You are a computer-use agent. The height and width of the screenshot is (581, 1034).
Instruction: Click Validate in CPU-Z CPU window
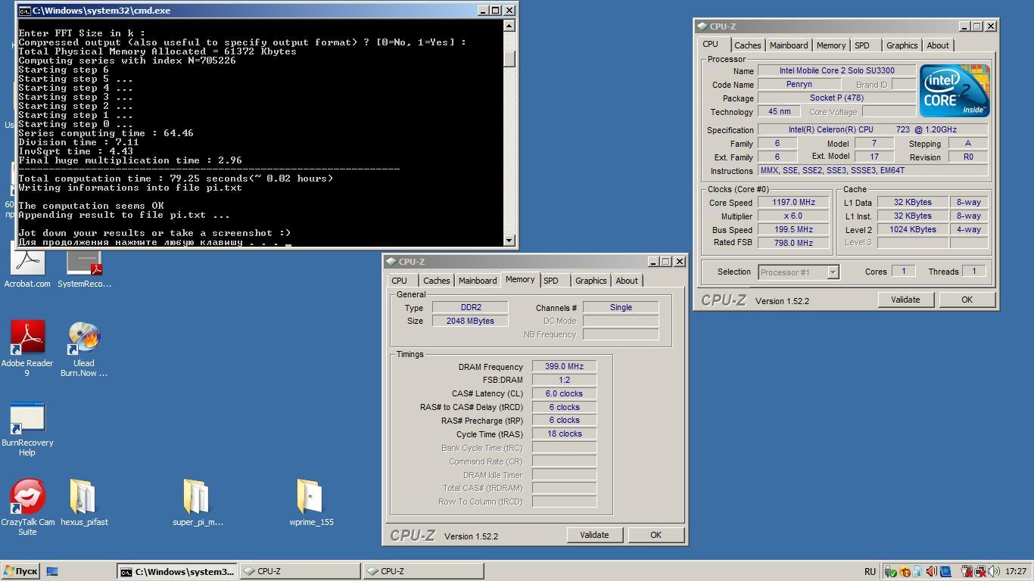905,300
